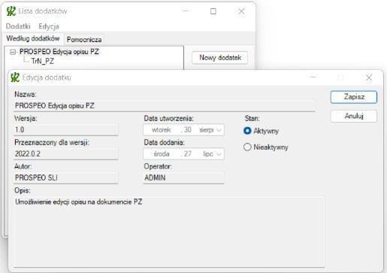
Task: Click into the Wersja field showing 1.0
Action: click(x=65, y=130)
